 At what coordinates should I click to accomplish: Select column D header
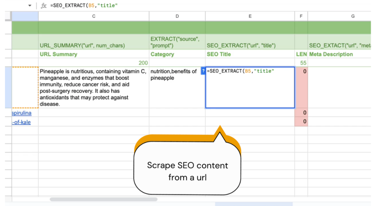pos(177,16)
